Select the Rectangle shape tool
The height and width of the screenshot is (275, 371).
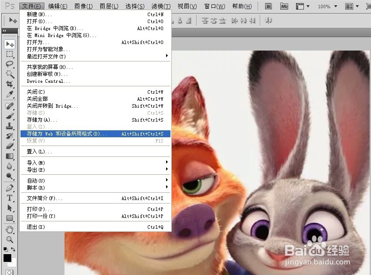point(10,218)
